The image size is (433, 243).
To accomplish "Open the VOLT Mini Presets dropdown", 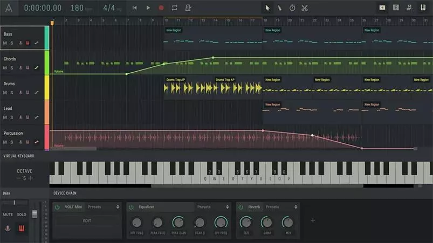I will pyautogui.click(x=104, y=207).
